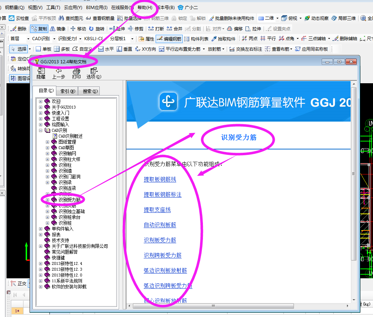Click 水平 horizontal rebar direction
The image size is (373, 317).
tap(106, 49)
